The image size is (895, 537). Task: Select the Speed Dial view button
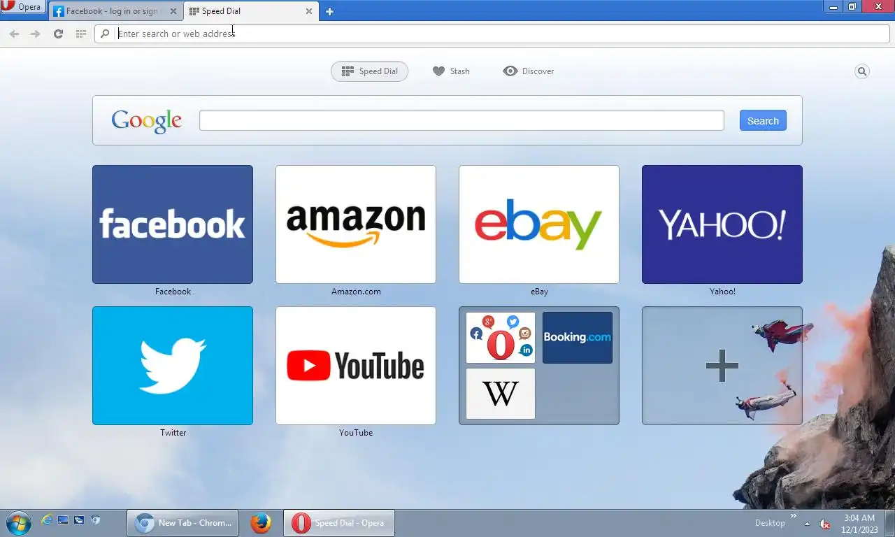(369, 71)
